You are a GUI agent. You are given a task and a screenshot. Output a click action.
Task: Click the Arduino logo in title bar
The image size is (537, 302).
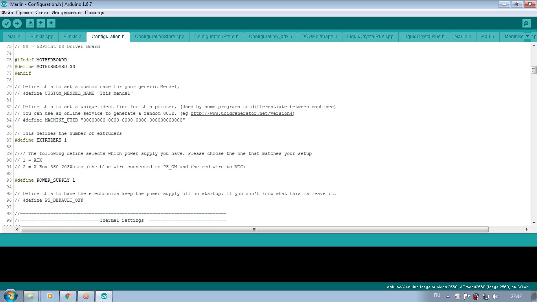tap(4, 4)
